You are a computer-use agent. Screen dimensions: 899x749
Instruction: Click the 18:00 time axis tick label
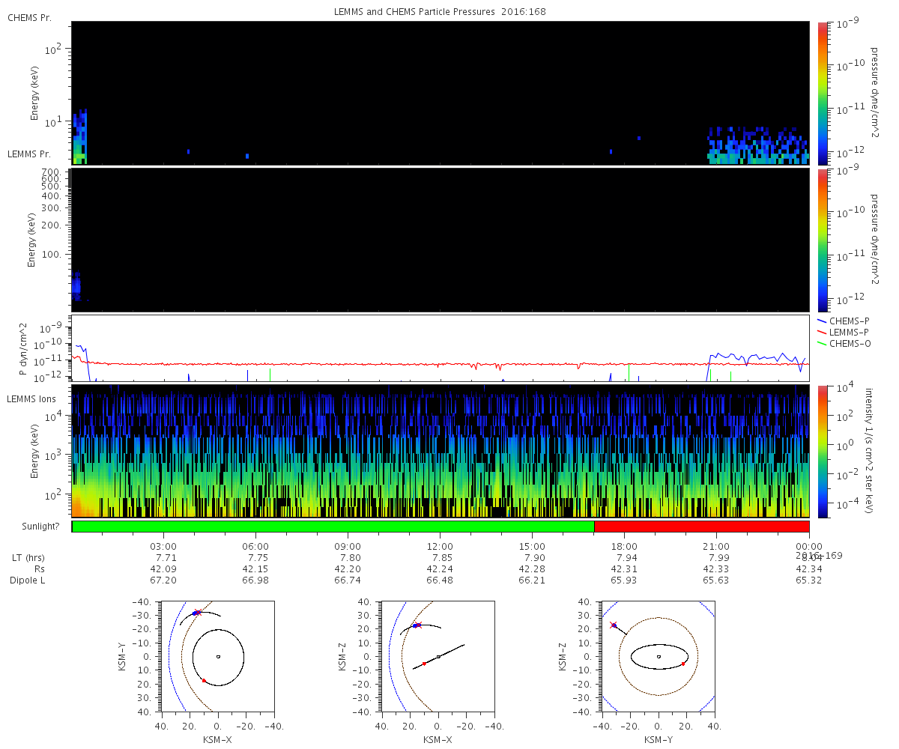[x=624, y=547]
